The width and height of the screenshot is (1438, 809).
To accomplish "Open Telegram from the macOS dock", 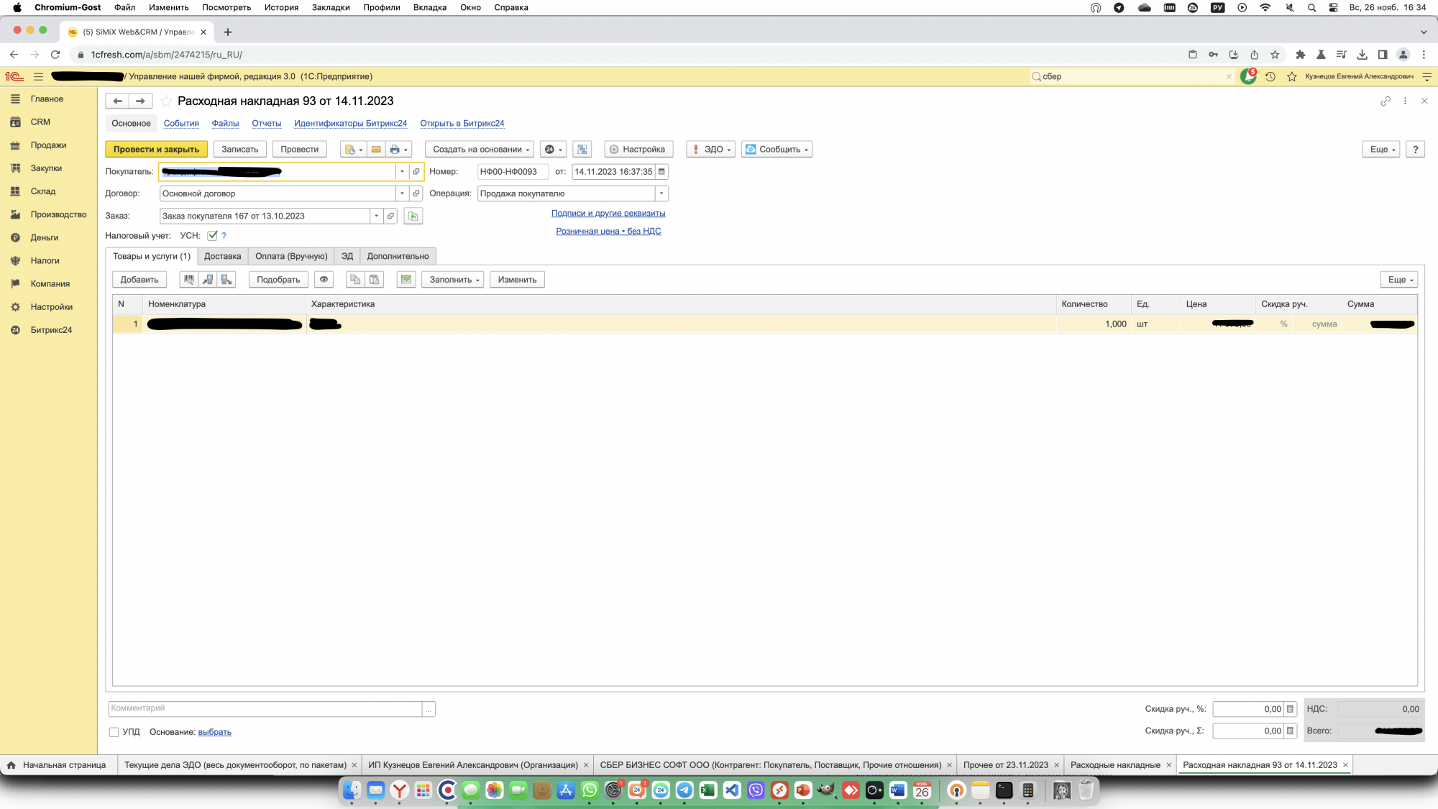I will click(684, 790).
